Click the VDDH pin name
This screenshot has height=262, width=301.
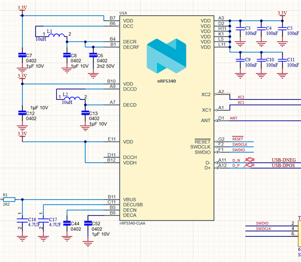pyautogui.click(x=130, y=163)
